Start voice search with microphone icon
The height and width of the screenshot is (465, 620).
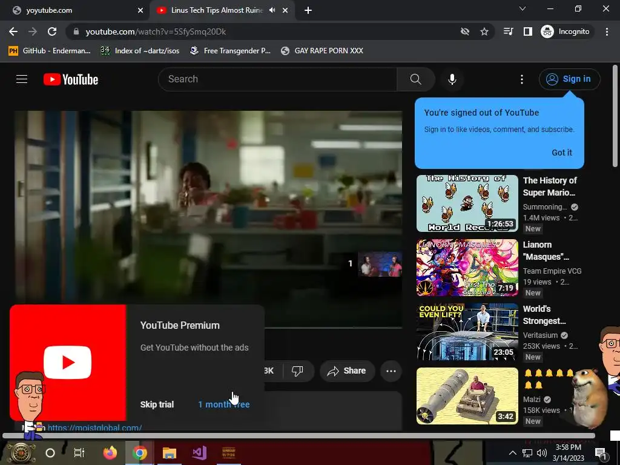pyautogui.click(x=452, y=79)
